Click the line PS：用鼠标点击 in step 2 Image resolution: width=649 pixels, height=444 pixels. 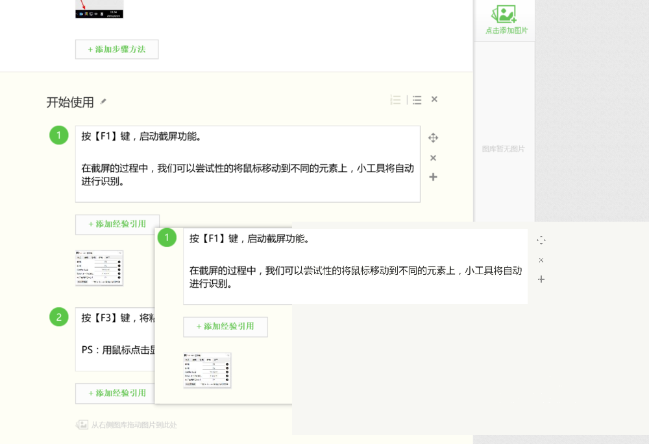(x=118, y=350)
